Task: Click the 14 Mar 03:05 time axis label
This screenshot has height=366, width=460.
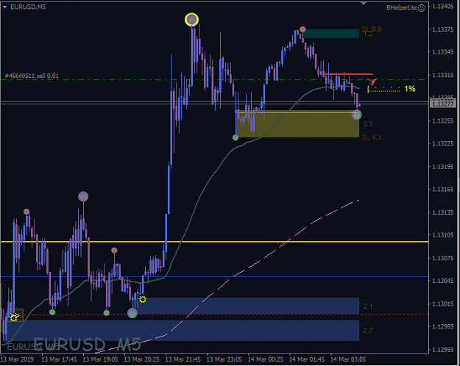Action: [x=349, y=359]
